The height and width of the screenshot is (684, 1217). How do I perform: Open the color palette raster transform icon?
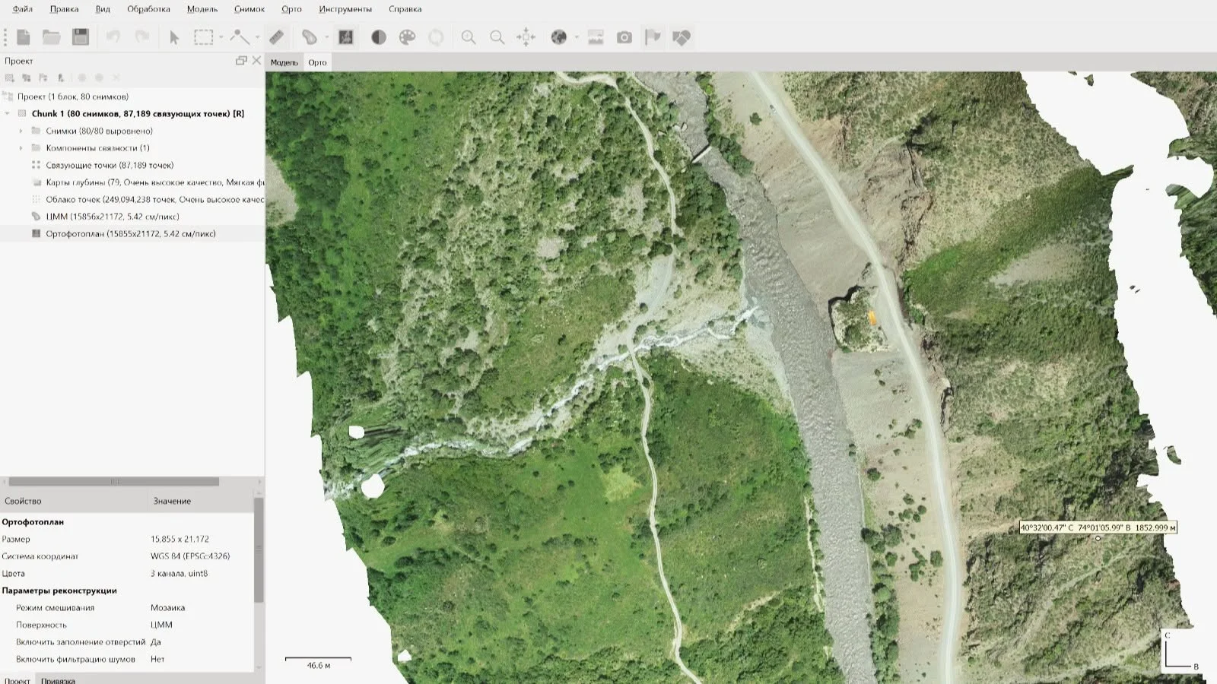pyautogui.click(x=407, y=37)
